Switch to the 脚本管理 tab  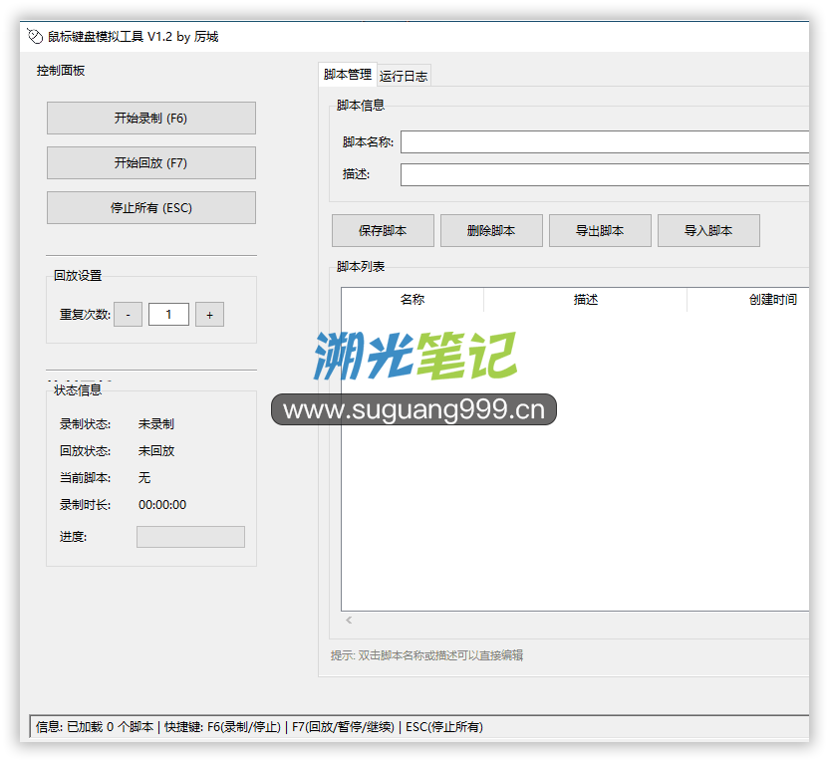coord(347,75)
